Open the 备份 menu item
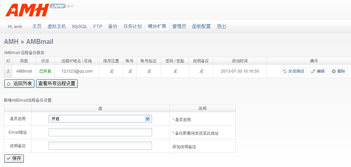The image size is (351, 167). (x=113, y=26)
